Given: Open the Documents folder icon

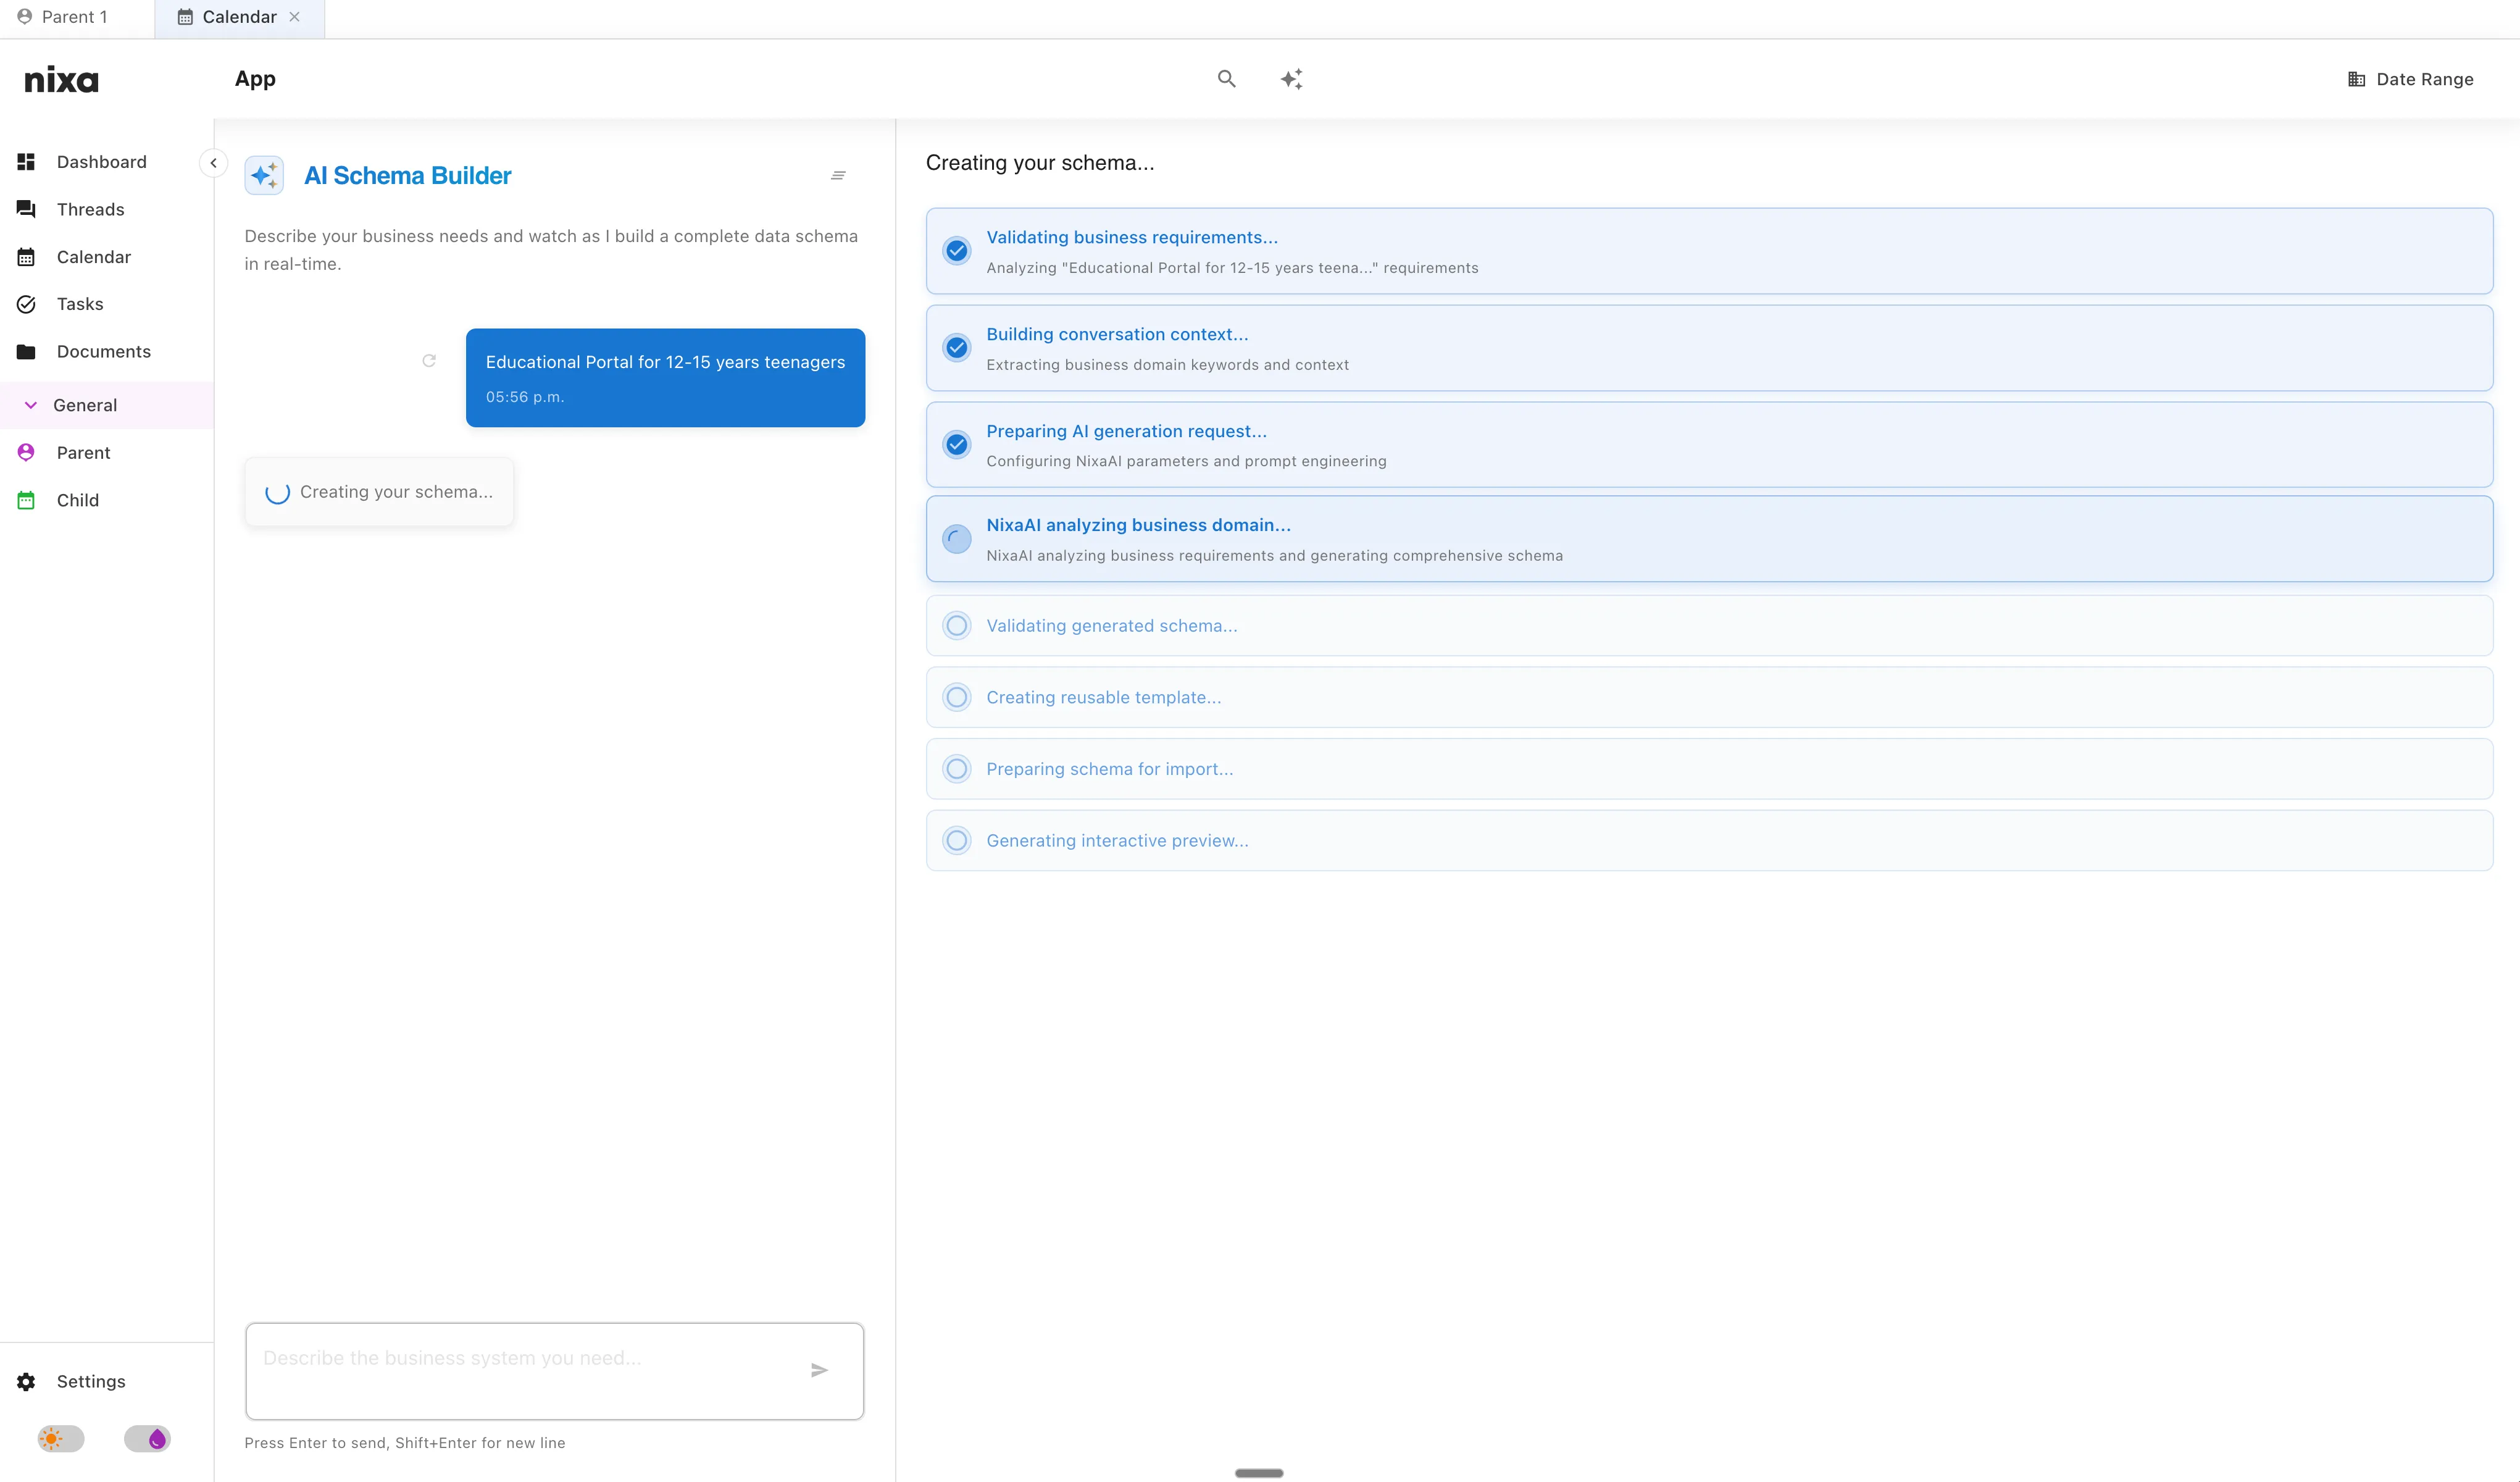Looking at the screenshot, I should [26, 352].
